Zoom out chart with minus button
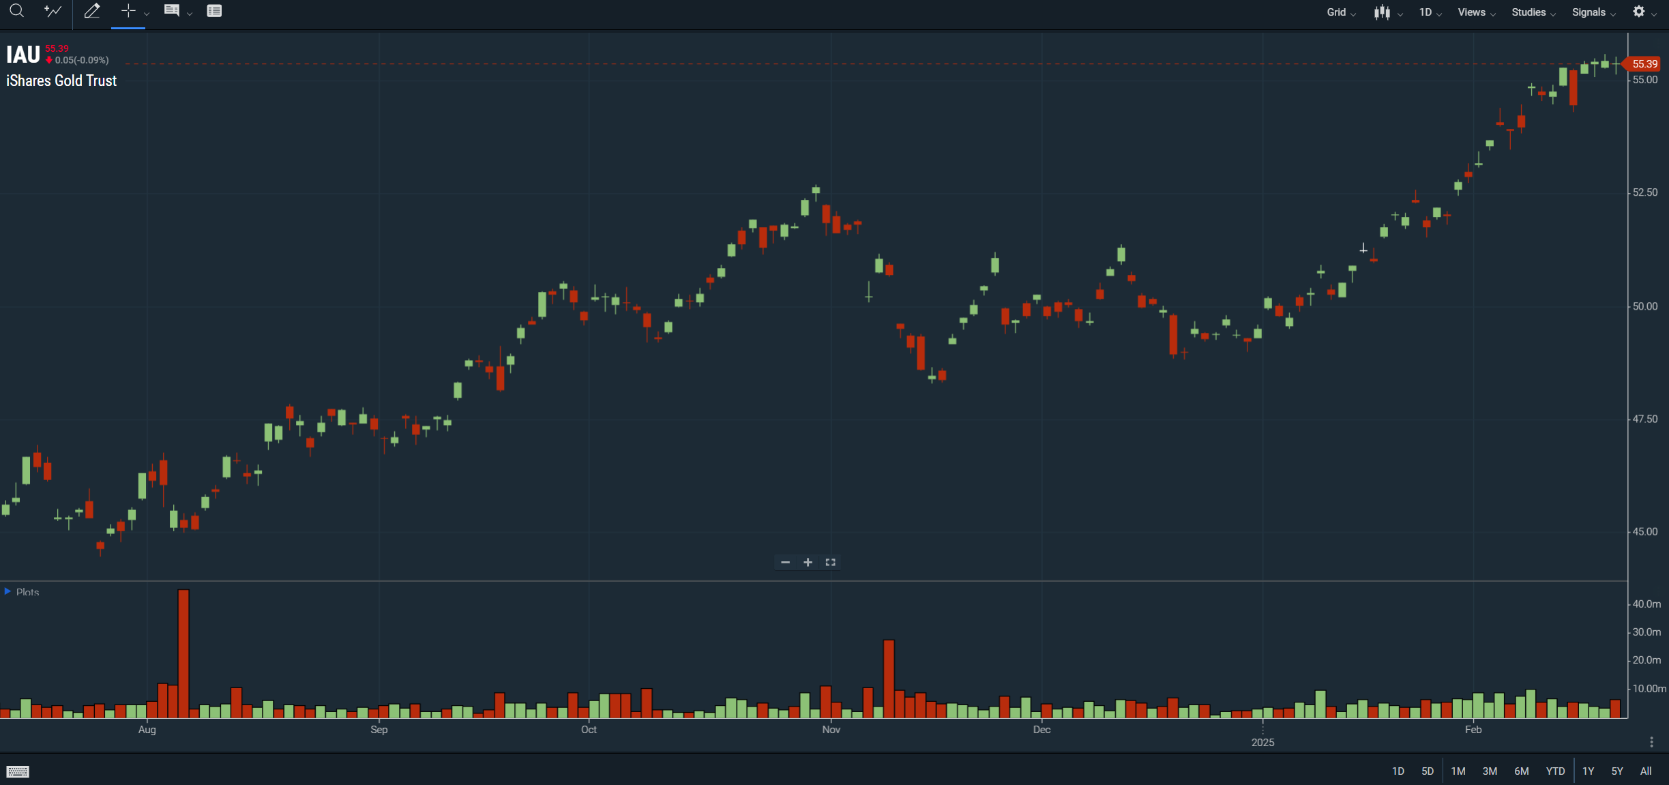 tap(785, 562)
